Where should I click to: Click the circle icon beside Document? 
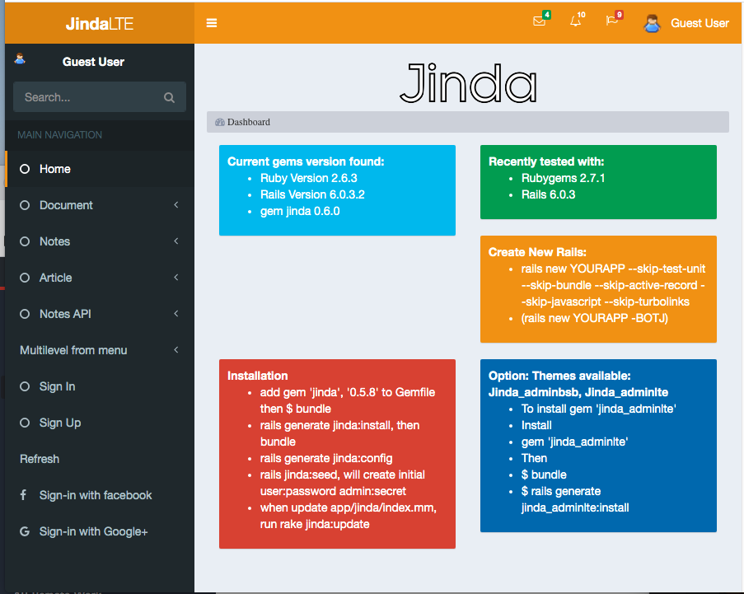(25, 205)
